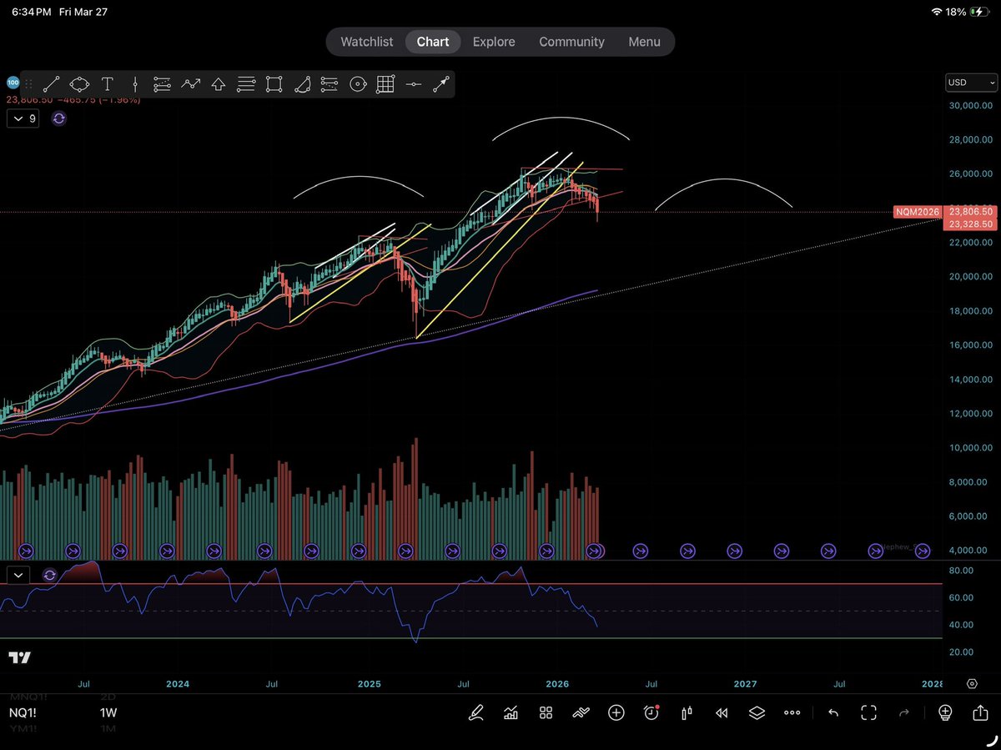The height and width of the screenshot is (750, 1001).
Task: Open the layout grid templates
Action: [546, 712]
